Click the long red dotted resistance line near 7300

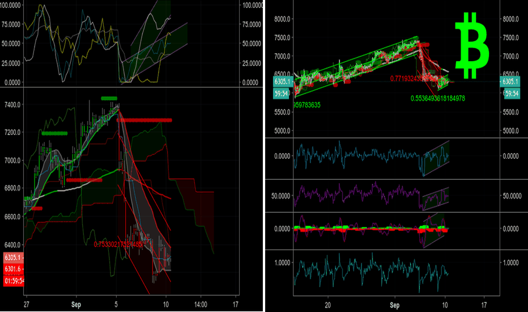pyautogui.click(x=144, y=120)
